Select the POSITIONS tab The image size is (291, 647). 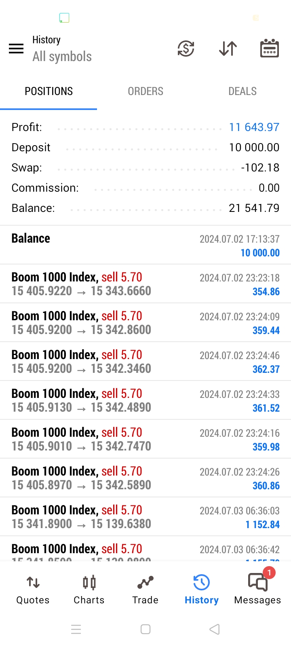point(48,91)
